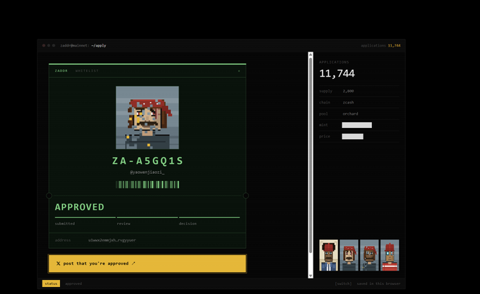This screenshot has width=480, height=294.
Task: Click the yellow "post that you're approved" button
Action: click(148, 264)
